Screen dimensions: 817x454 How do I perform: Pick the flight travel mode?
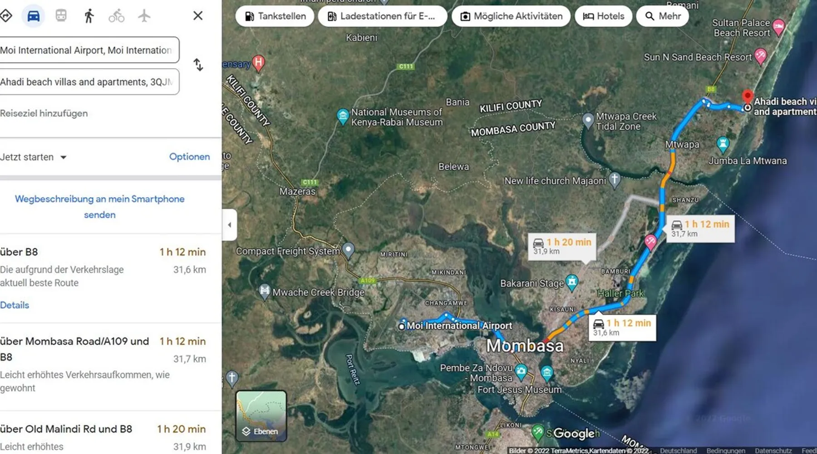point(144,16)
